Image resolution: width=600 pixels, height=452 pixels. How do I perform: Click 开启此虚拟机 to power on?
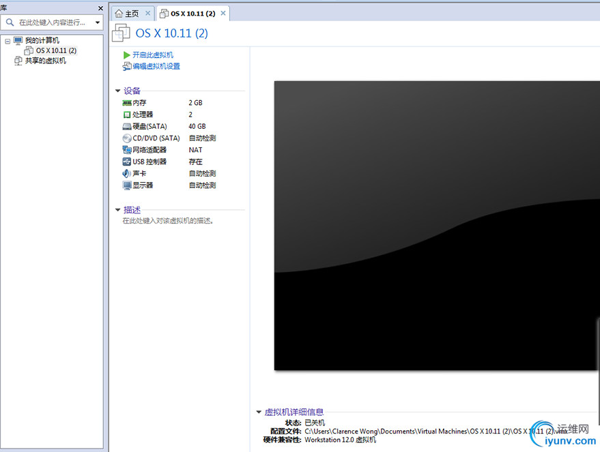pyautogui.click(x=152, y=55)
